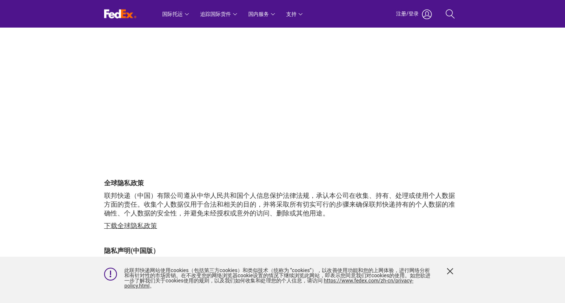Click the user profile avatar icon
The height and width of the screenshot is (303, 565).
pos(427,14)
